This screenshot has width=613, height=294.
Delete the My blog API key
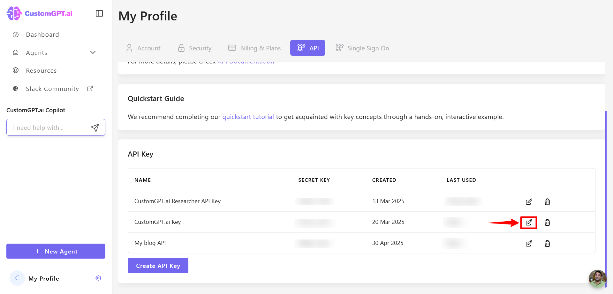(x=547, y=243)
